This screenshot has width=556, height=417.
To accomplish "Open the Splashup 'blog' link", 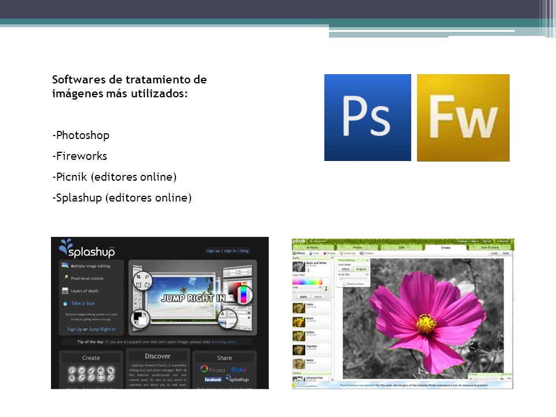I will coord(244,251).
